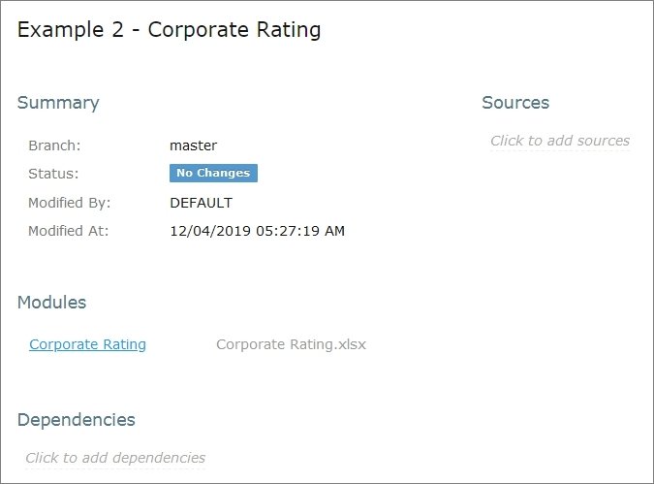Screen dimensions: 654x484
Task: Click the 'Click to add sources' field
Action: point(560,141)
